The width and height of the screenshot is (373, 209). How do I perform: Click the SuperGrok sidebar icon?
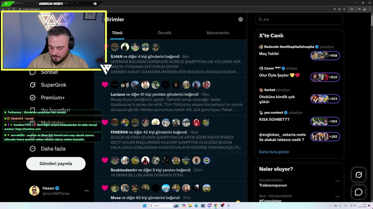[33, 85]
